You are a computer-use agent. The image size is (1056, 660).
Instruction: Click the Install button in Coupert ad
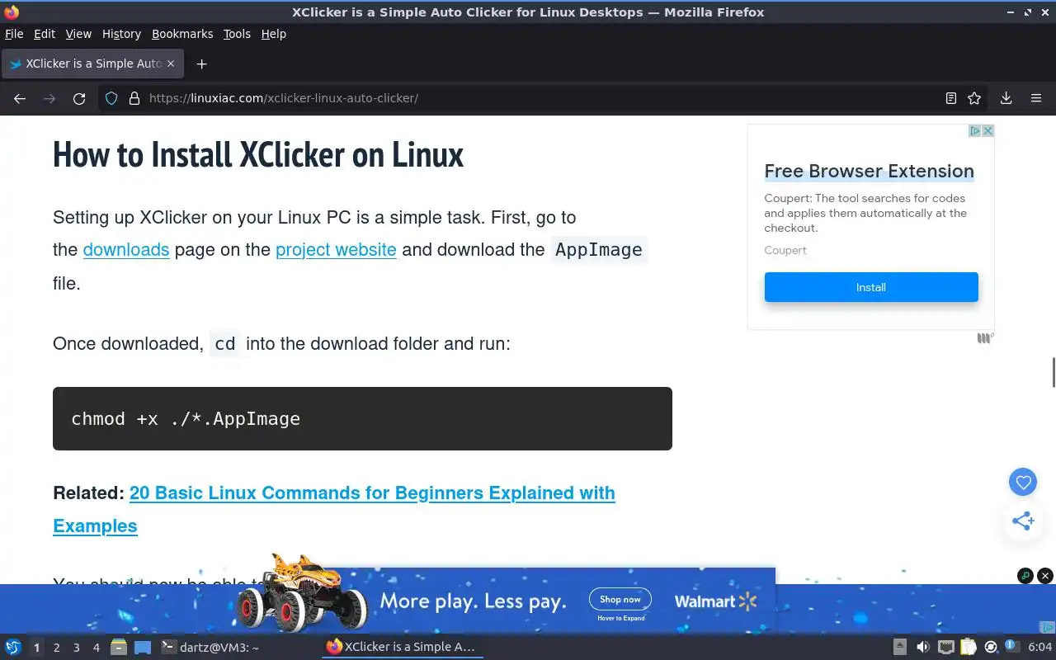(871, 287)
